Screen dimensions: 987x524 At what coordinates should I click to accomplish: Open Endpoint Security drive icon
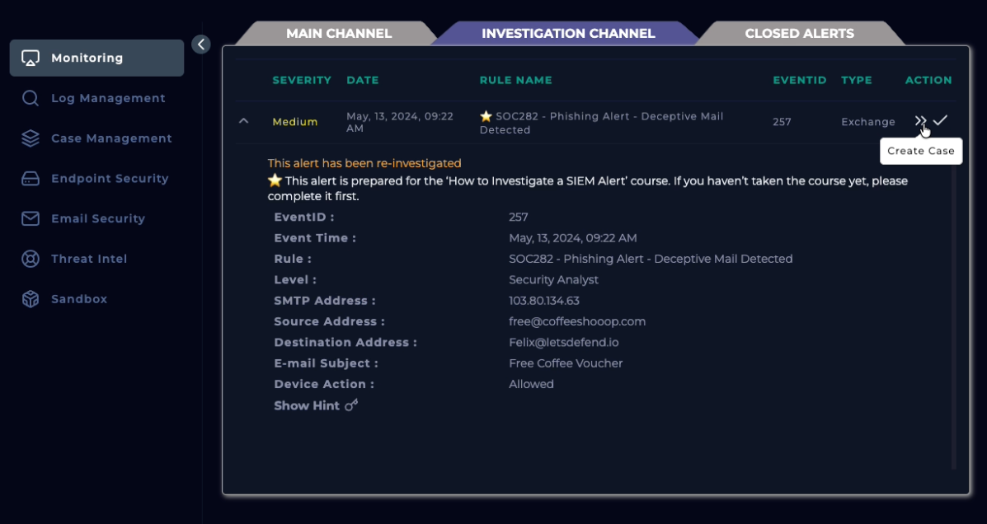click(x=31, y=179)
